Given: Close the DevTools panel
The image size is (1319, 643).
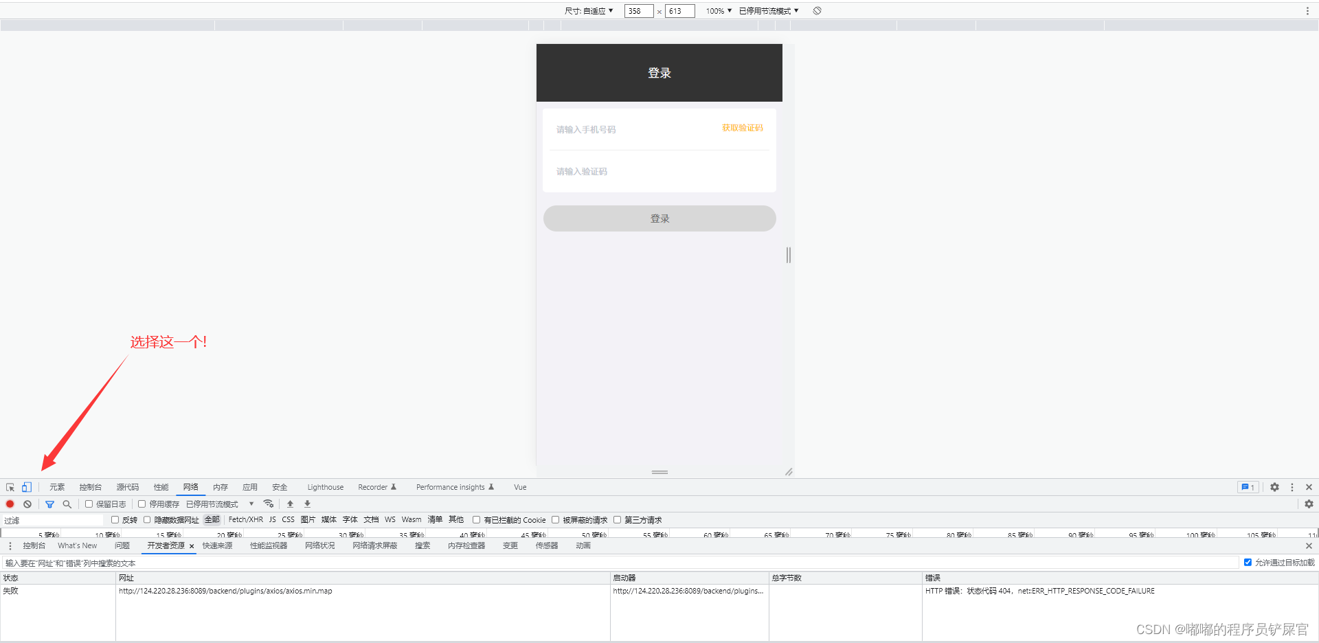Looking at the screenshot, I should [1309, 487].
